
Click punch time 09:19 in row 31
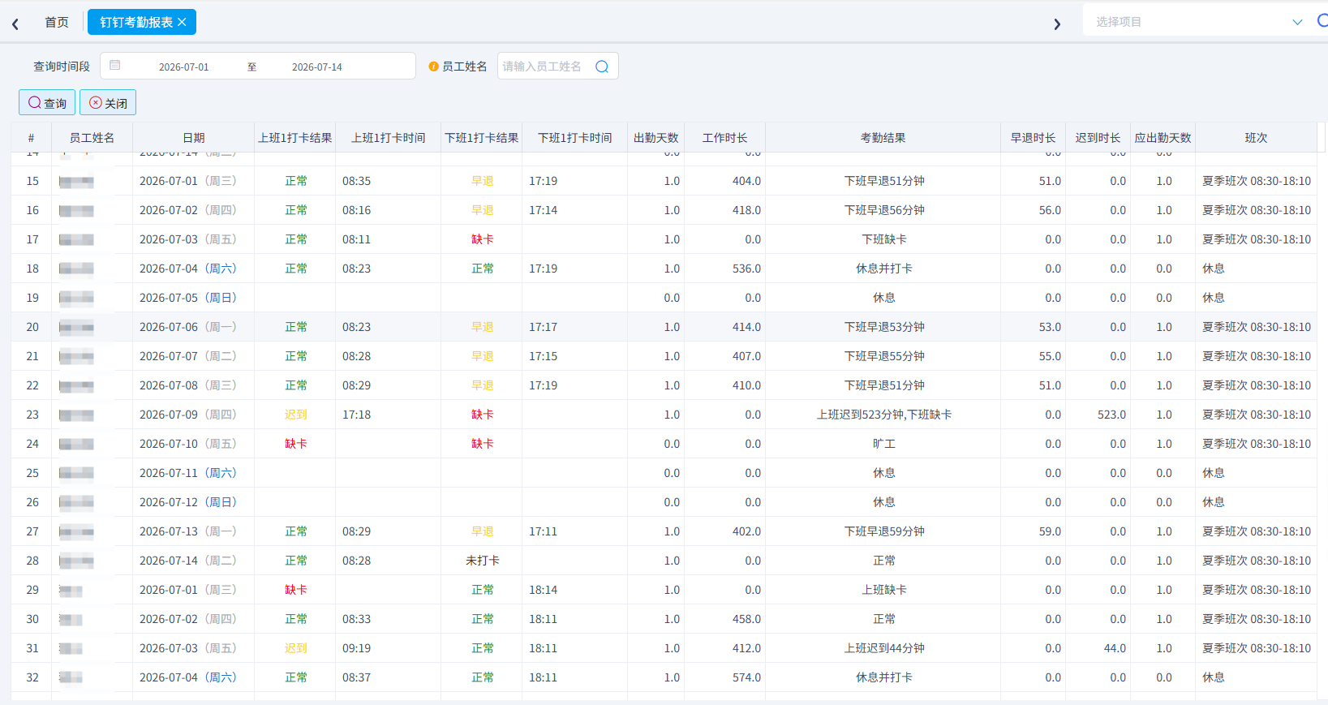(356, 648)
